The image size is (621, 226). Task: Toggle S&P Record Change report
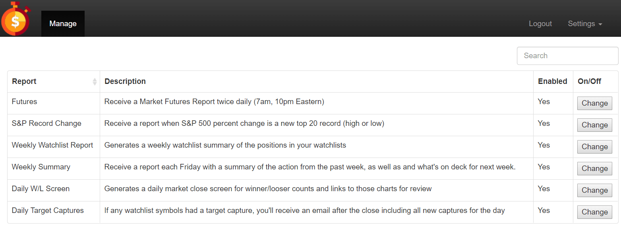pyautogui.click(x=594, y=125)
